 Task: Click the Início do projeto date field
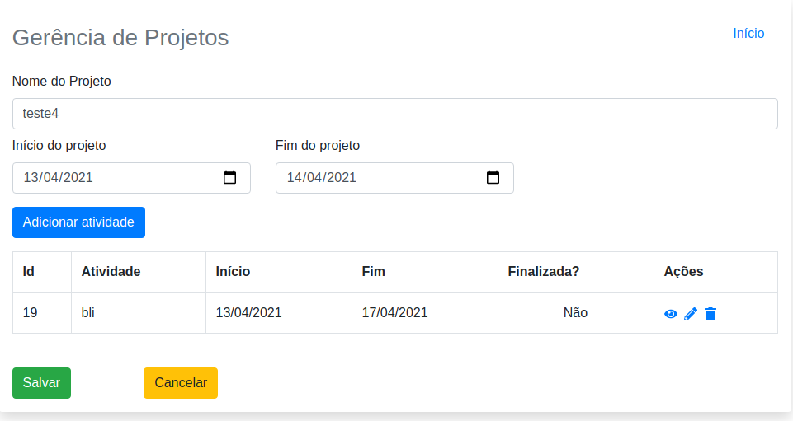point(131,178)
